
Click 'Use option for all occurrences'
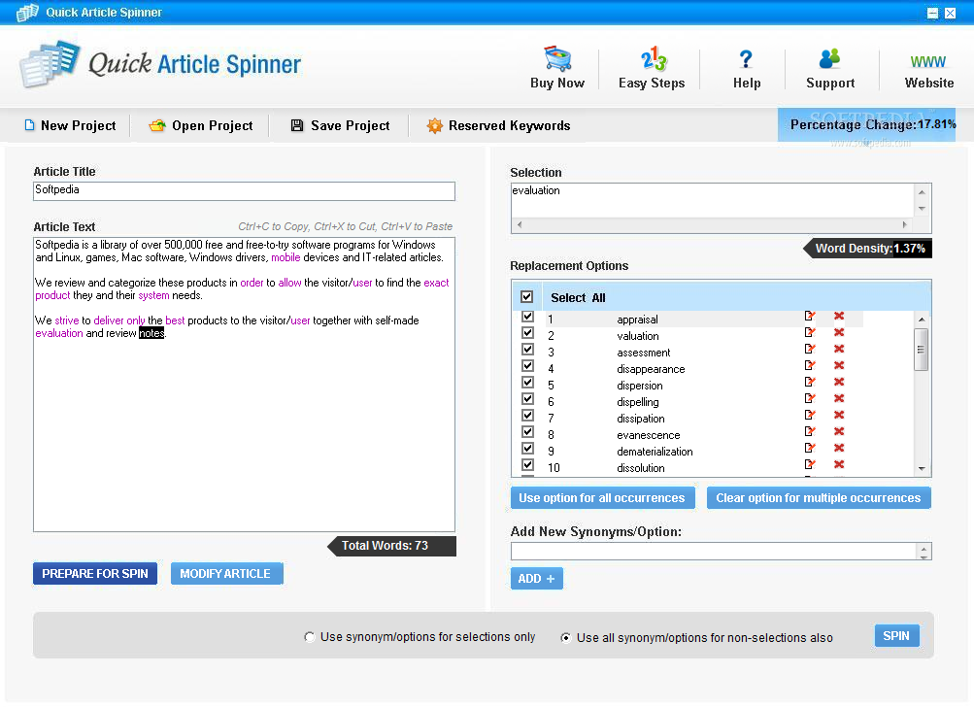tap(602, 497)
